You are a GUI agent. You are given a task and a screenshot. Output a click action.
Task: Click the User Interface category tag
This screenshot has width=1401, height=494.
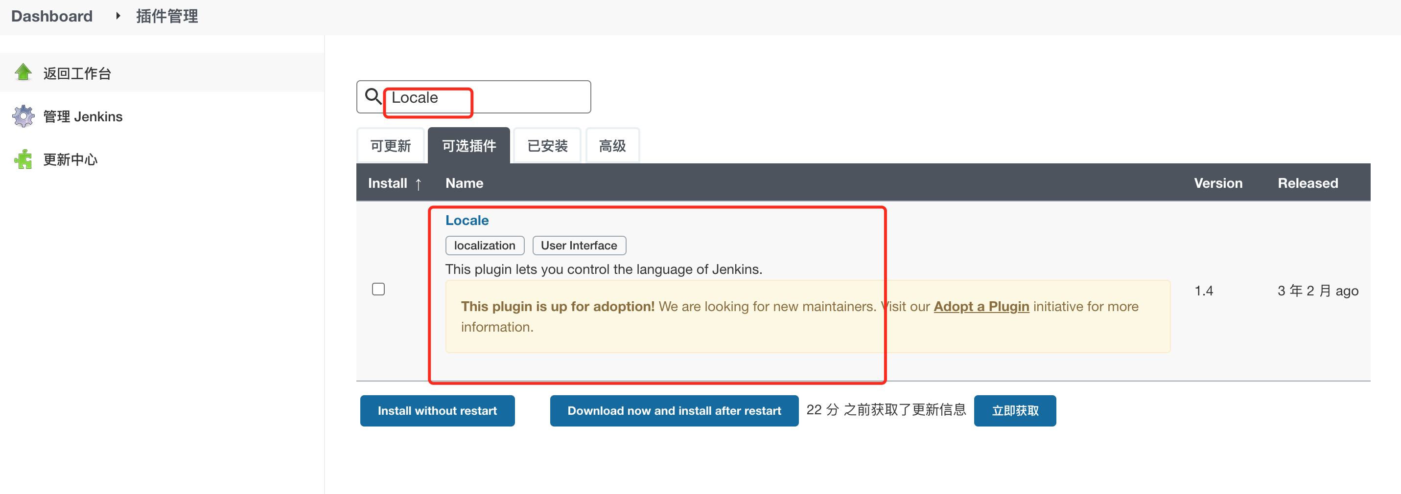[579, 246]
